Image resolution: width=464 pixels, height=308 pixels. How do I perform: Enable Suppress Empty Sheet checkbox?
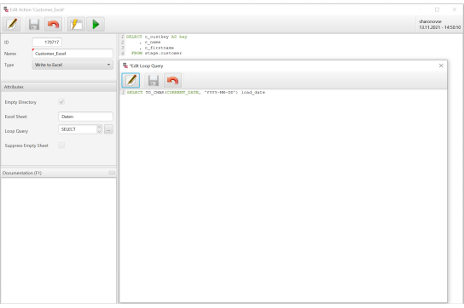click(x=61, y=145)
